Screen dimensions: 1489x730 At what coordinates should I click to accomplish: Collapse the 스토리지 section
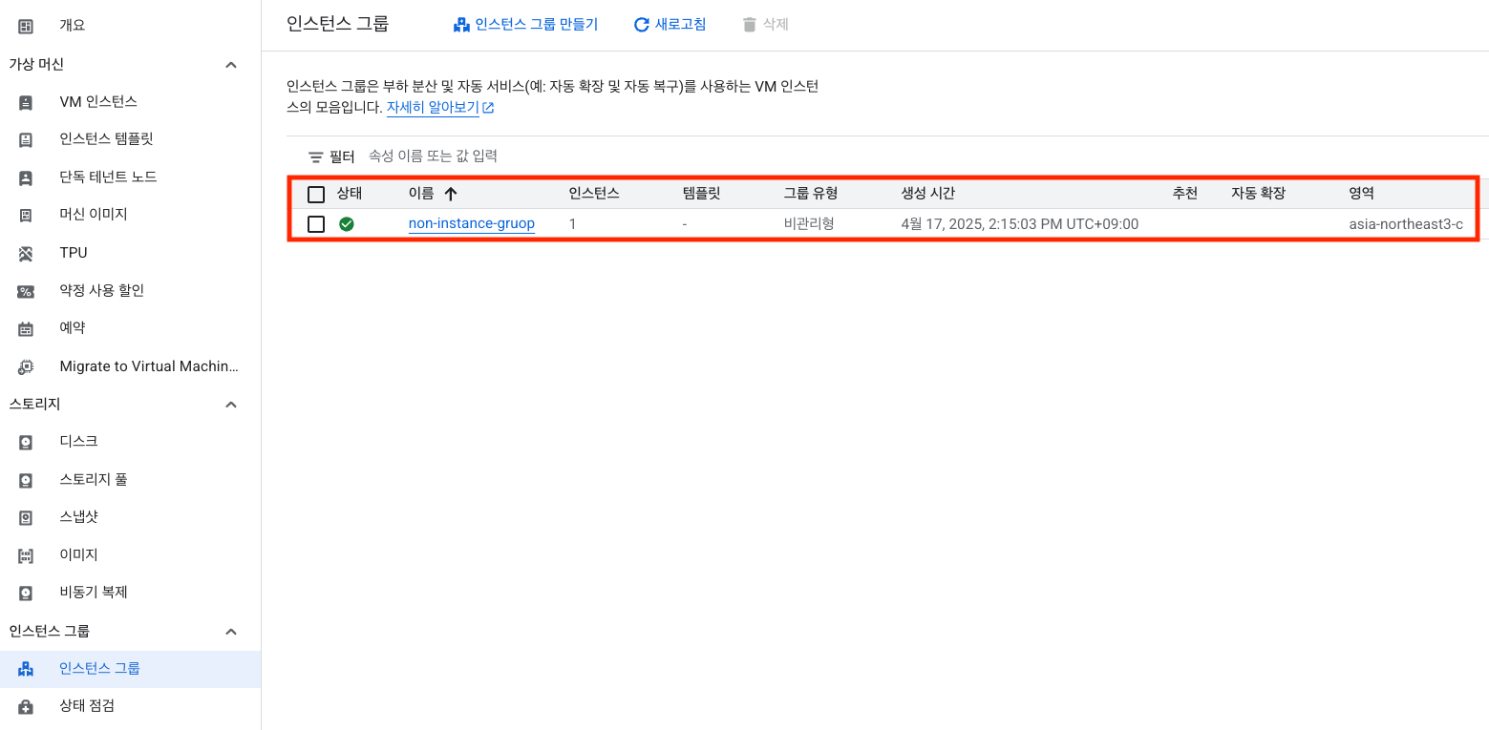click(x=230, y=405)
